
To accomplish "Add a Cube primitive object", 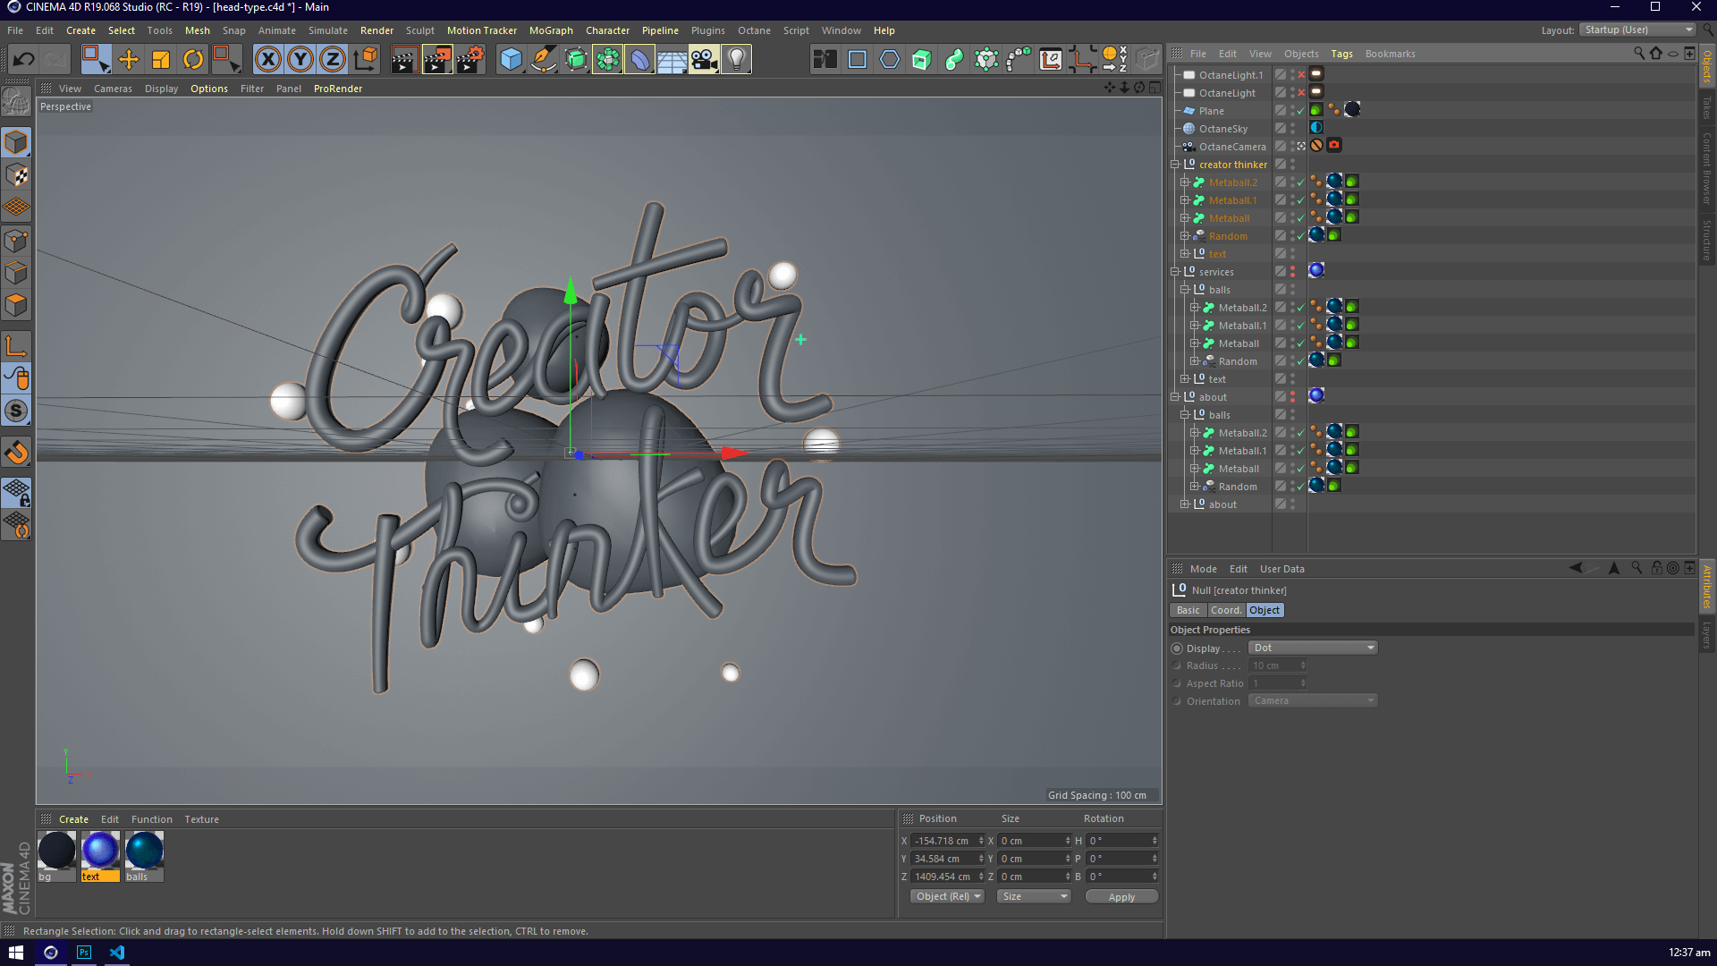I will pos(511,60).
